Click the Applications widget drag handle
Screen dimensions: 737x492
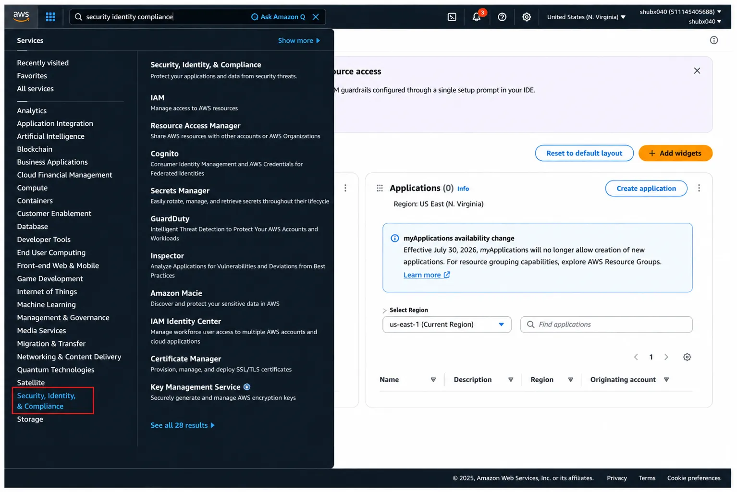point(380,188)
